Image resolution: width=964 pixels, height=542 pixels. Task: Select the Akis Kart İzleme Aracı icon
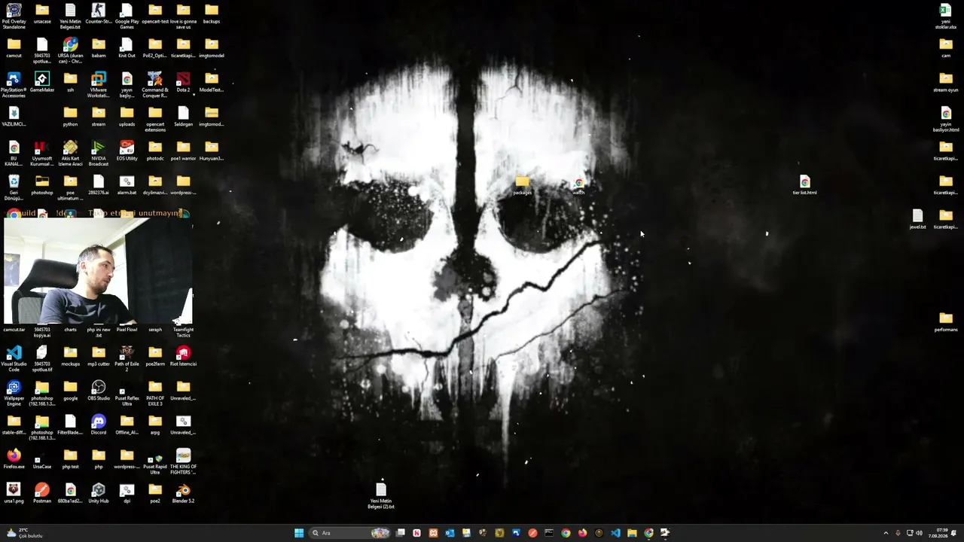click(70, 154)
